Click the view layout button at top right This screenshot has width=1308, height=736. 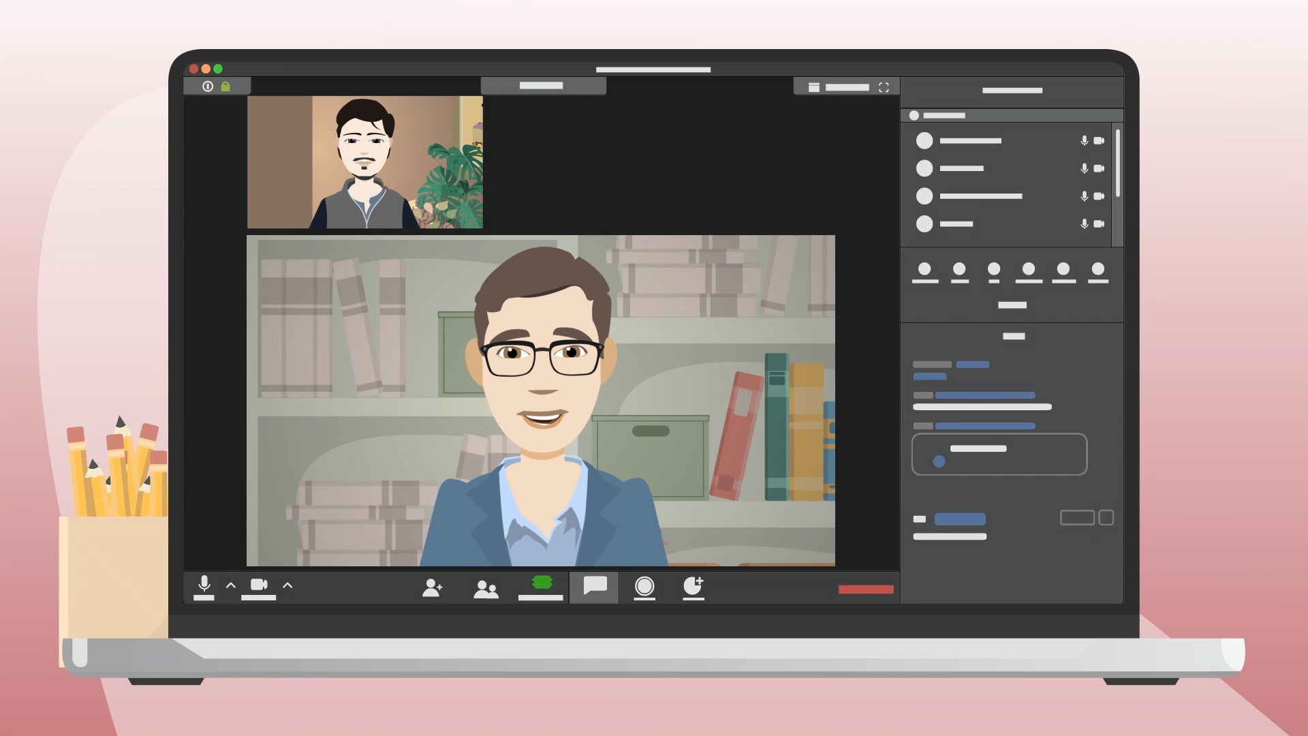tap(839, 87)
